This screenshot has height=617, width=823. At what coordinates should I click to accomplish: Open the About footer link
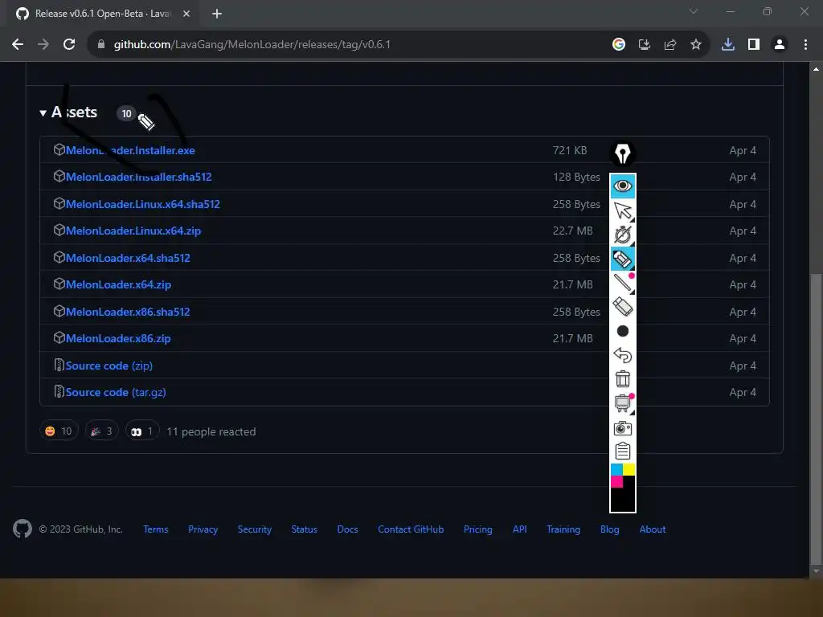point(653,529)
